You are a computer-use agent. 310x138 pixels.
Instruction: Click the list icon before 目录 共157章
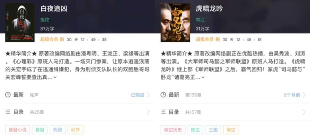pyautogui.click(x=163, y=112)
